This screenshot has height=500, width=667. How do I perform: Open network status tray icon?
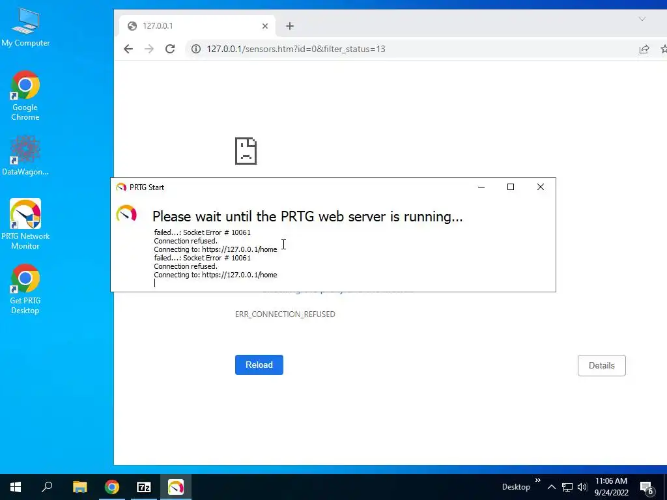click(x=567, y=487)
